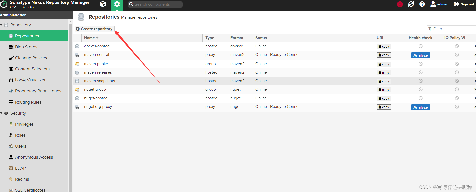The height and width of the screenshot is (192, 476).
Task: Open the Administration gear icon
Action: [117, 4]
